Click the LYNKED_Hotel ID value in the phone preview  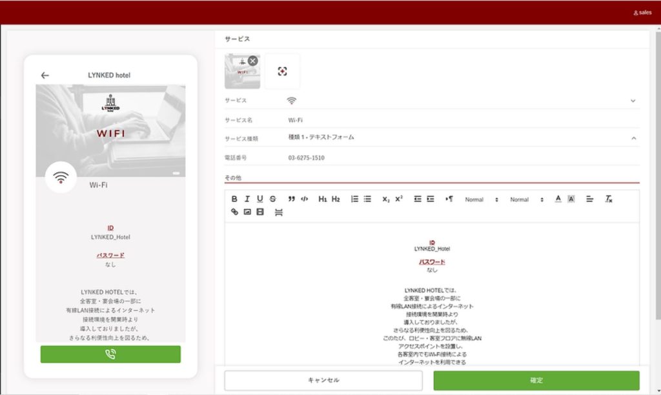click(110, 238)
